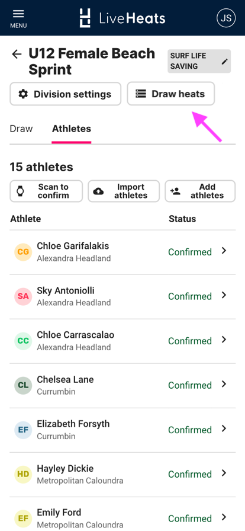The height and width of the screenshot is (531, 245).
Task: Tap Scan to confirm watch icon
Action: click(21, 191)
